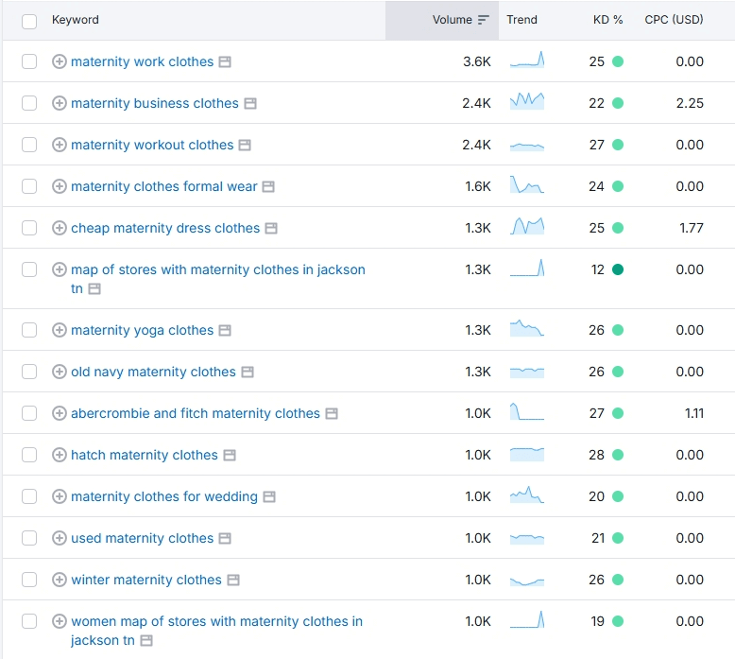Click the dark green KD dot valued 12
Viewport: 735px width, 659px height.
coord(618,269)
